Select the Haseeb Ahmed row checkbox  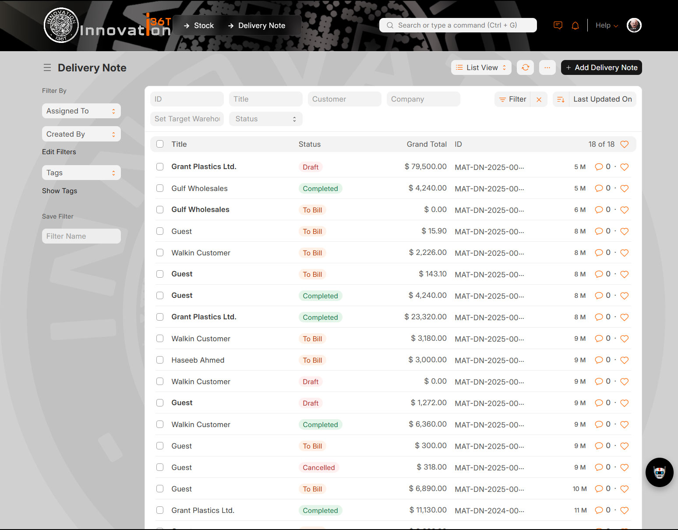[x=160, y=360]
